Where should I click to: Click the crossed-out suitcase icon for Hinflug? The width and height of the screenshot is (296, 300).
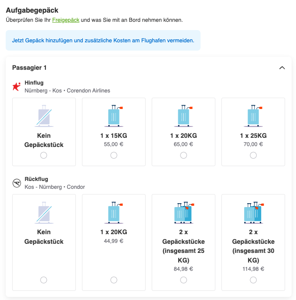click(44, 116)
